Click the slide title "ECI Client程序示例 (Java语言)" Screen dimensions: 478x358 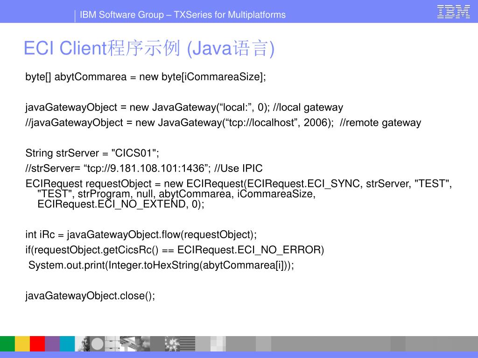pyautogui.click(x=149, y=48)
